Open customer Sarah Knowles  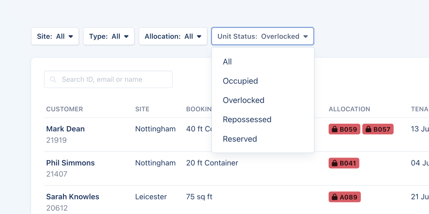click(x=73, y=197)
